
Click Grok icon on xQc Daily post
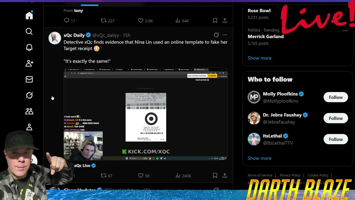point(216,35)
